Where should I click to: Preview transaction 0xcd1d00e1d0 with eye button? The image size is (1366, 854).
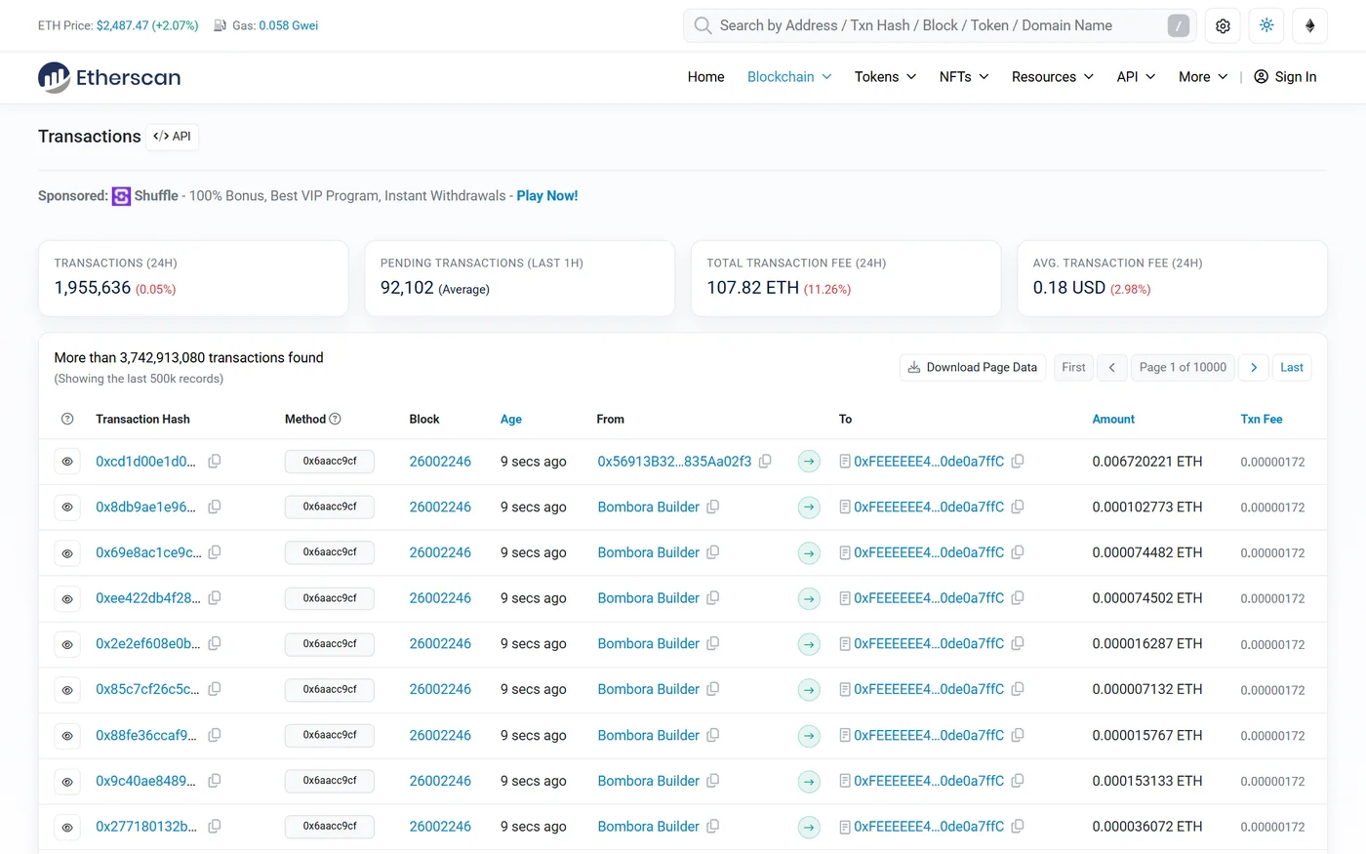[x=67, y=462]
